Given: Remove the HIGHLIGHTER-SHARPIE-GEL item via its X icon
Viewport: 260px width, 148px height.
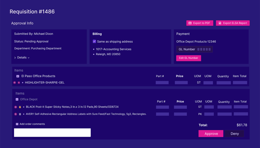Looking at the screenshot, I should pyautogui.click(x=14, y=83).
